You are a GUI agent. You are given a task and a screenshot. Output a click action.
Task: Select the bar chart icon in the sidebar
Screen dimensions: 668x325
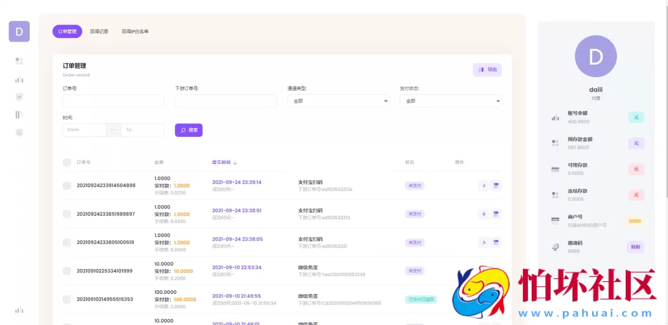click(19, 80)
